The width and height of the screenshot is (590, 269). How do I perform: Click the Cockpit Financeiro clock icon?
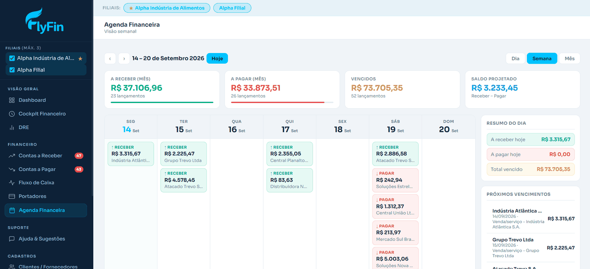coord(12,114)
